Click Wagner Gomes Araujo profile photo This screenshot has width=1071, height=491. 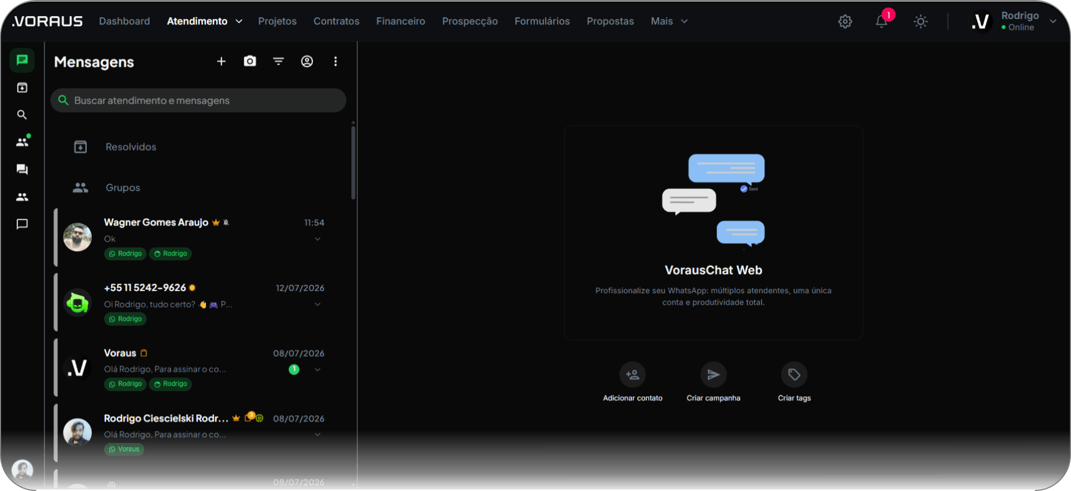77,237
